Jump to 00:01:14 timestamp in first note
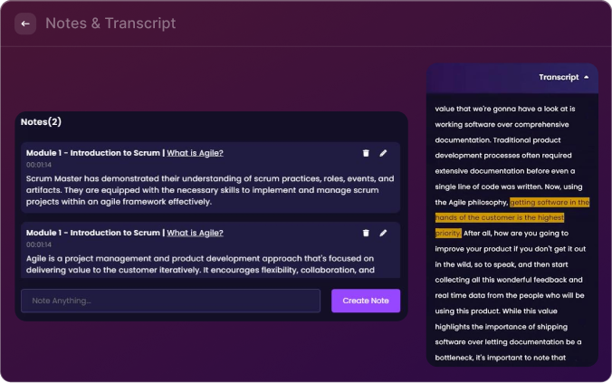This screenshot has width=612, height=383. 38,165
